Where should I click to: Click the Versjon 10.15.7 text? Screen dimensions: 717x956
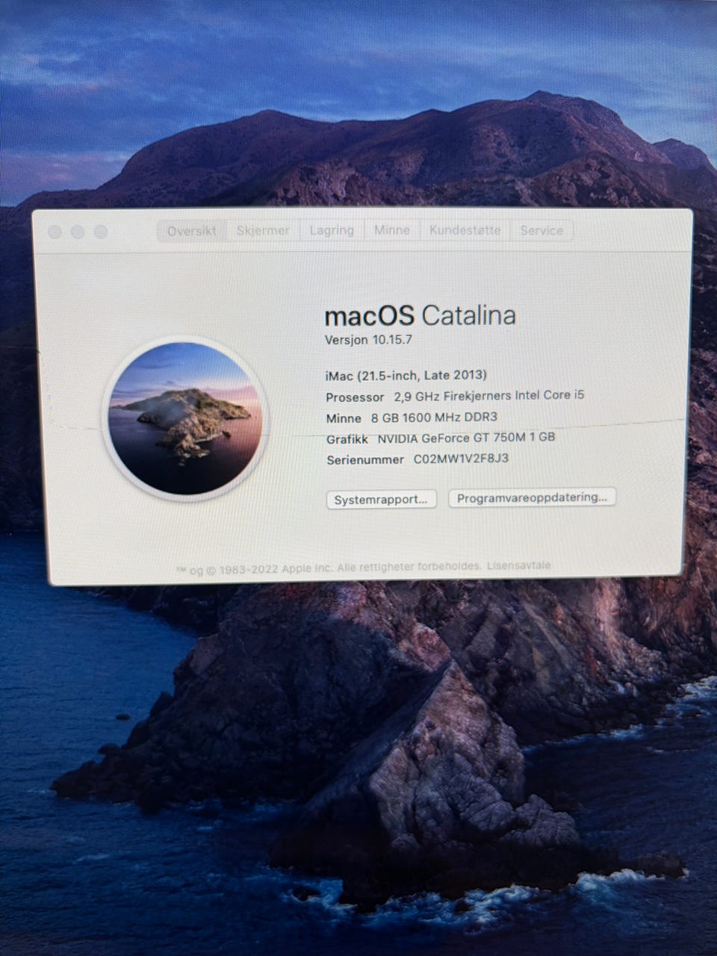coord(368,340)
